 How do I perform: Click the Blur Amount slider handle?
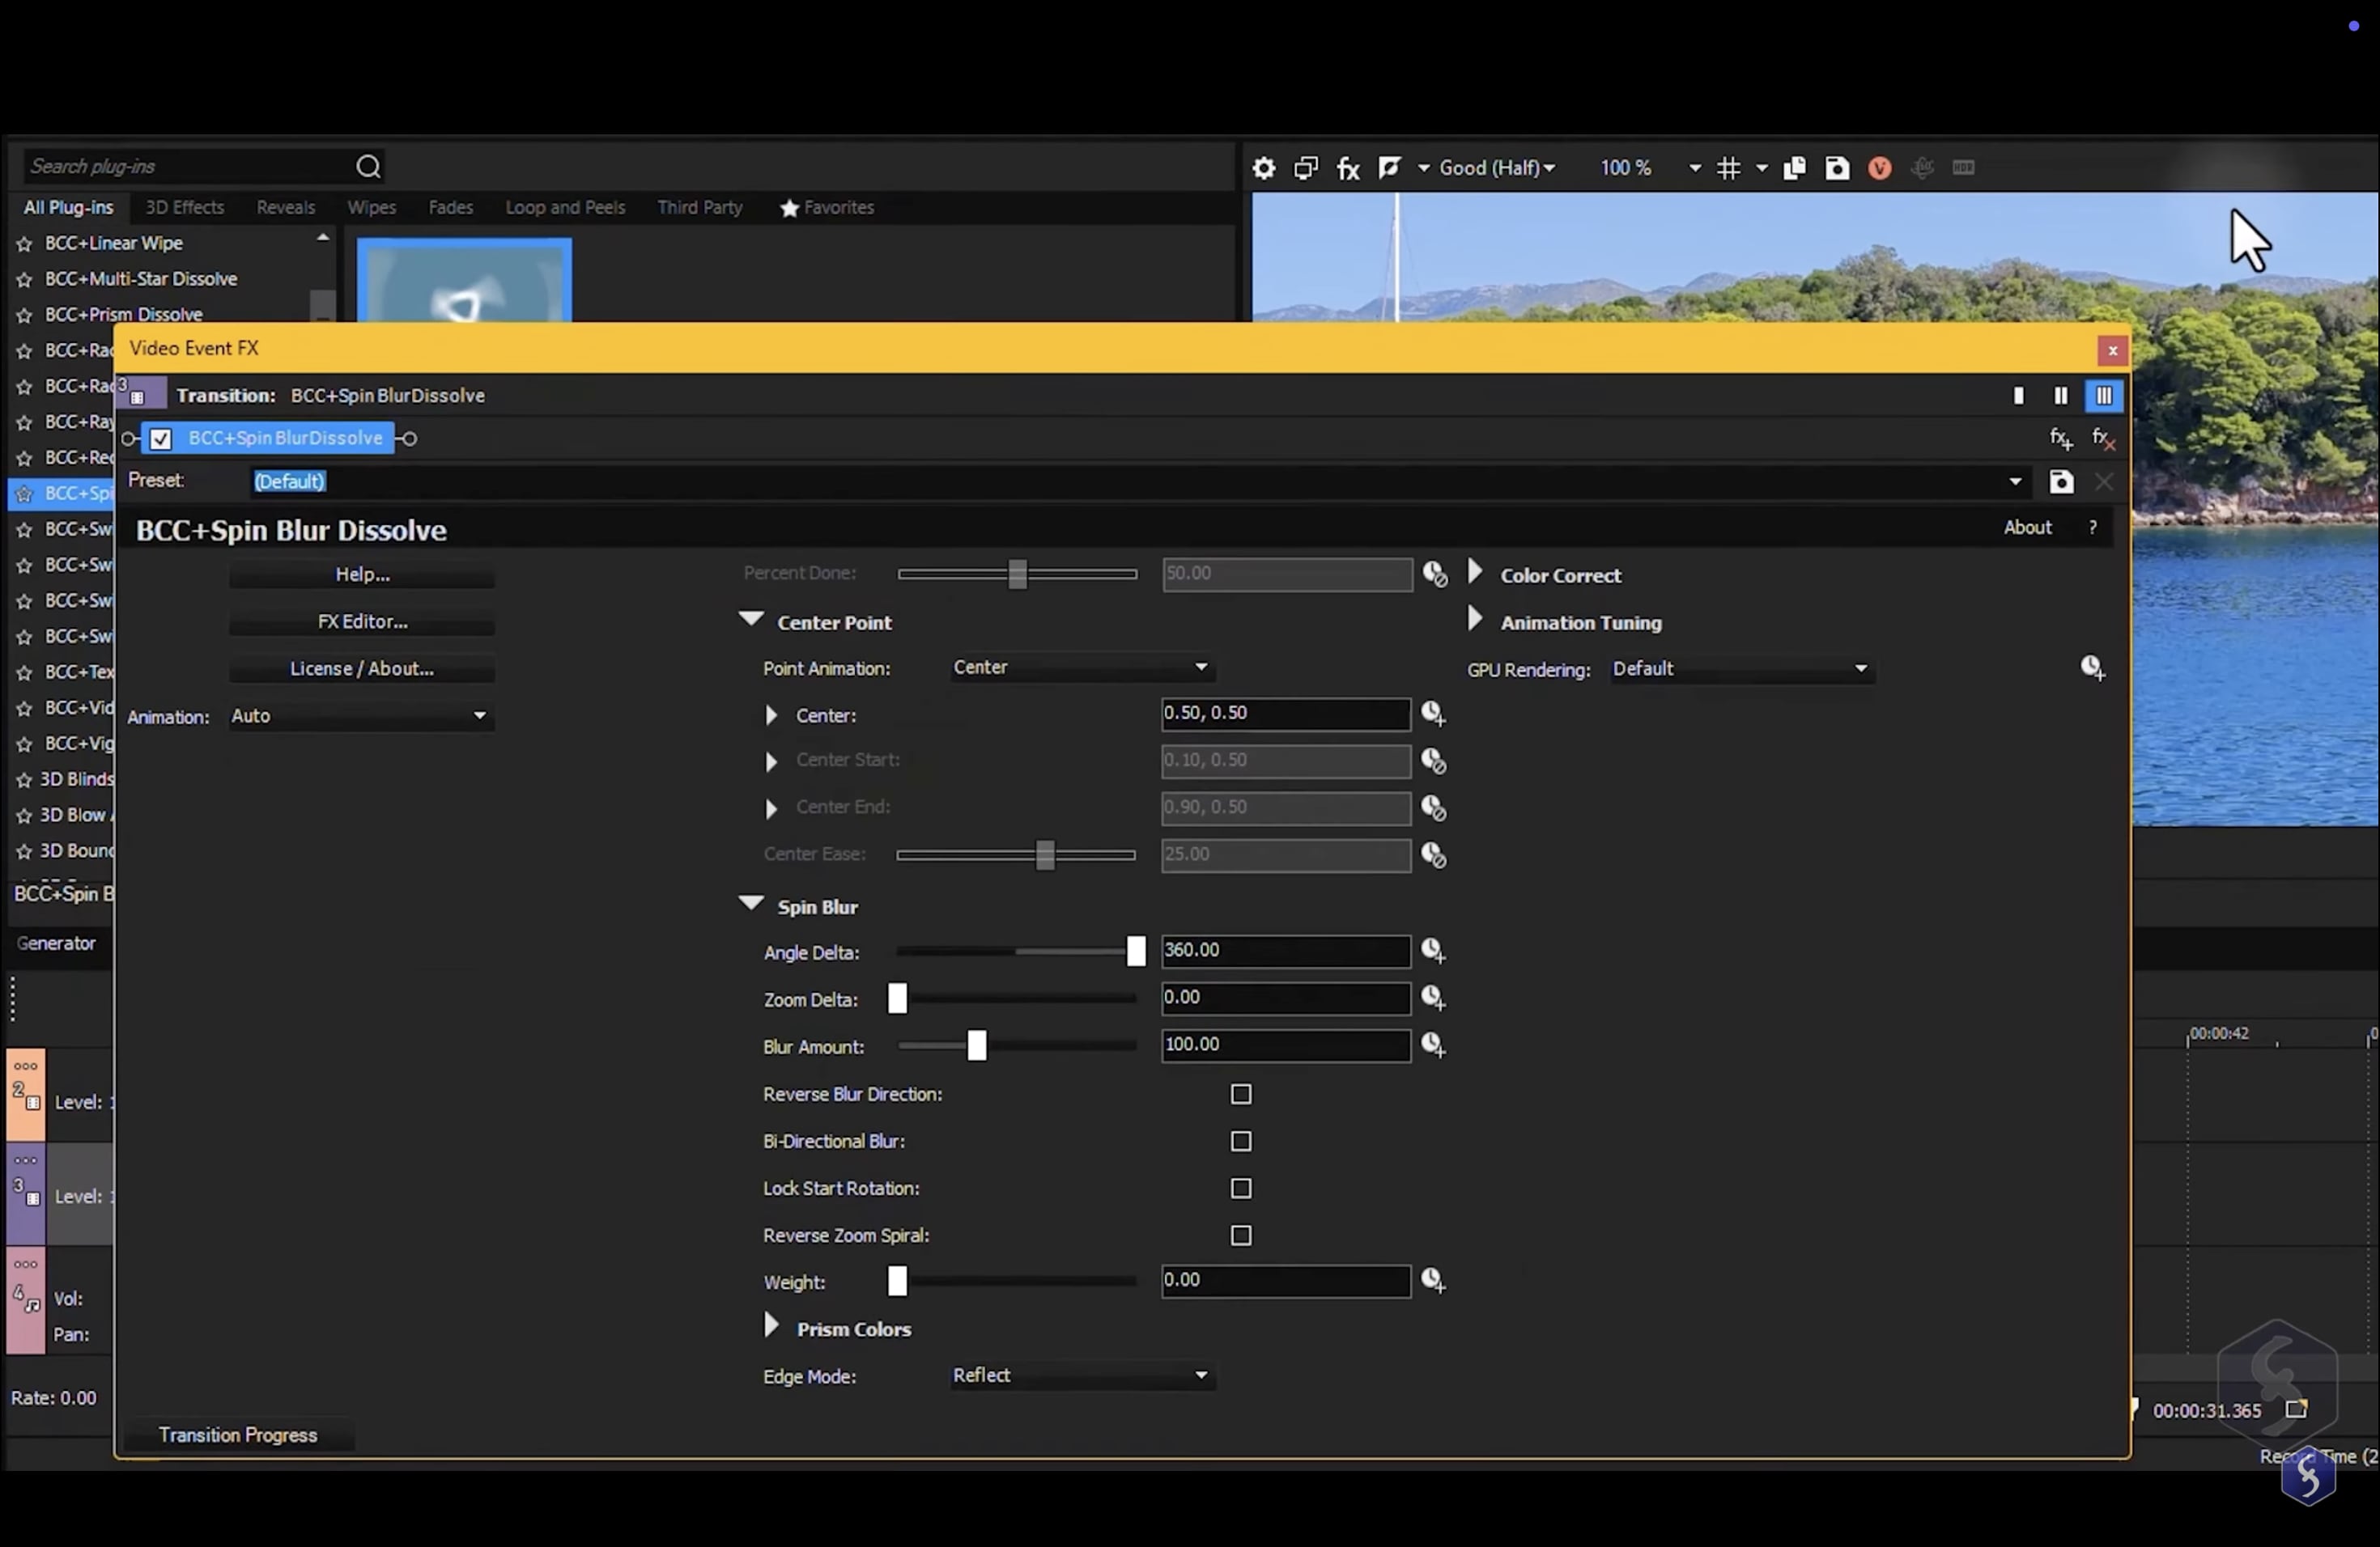click(977, 1046)
